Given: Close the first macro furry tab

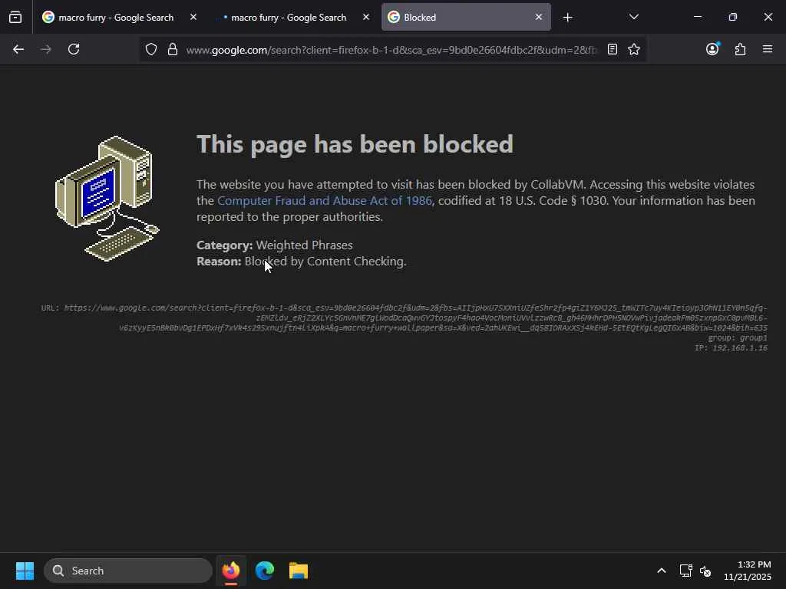Looking at the screenshot, I should [x=193, y=17].
